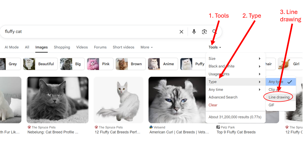Choose GIF image type

click(x=272, y=105)
